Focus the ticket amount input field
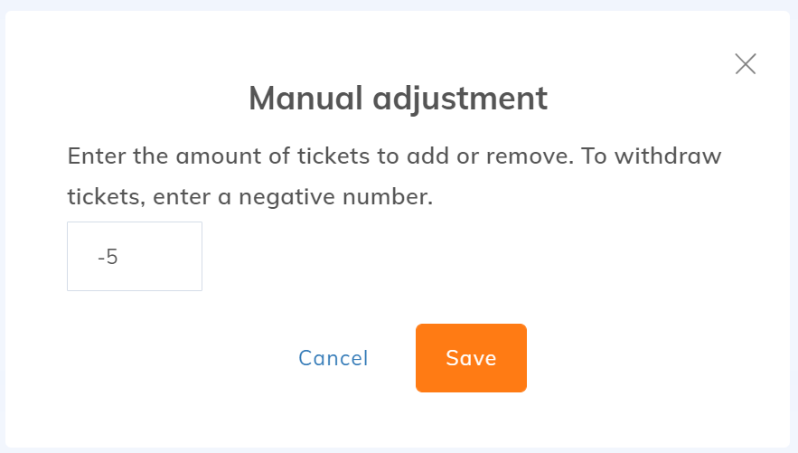This screenshot has width=798, height=453. point(135,256)
